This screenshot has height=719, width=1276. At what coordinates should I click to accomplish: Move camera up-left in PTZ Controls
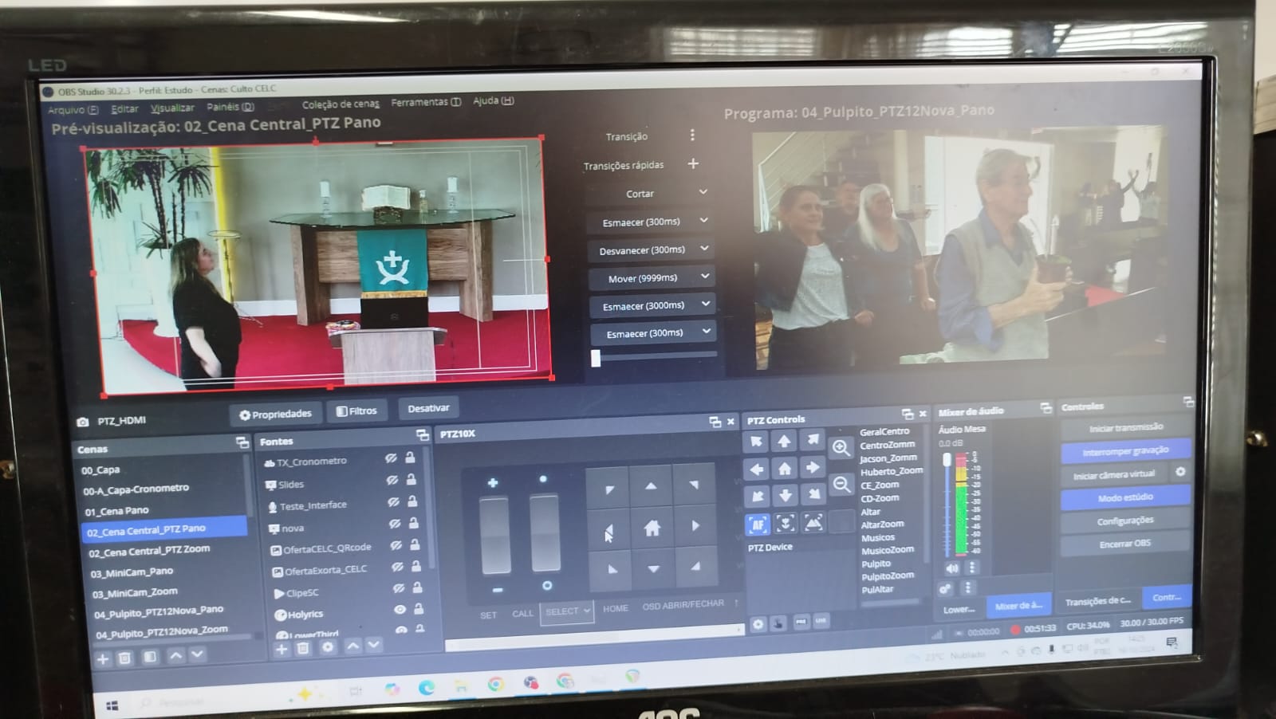click(x=756, y=441)
